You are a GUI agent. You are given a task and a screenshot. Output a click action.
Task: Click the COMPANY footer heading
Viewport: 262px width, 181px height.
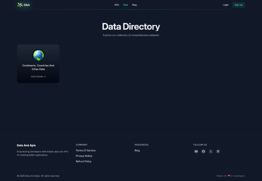[x=81, y=145]
